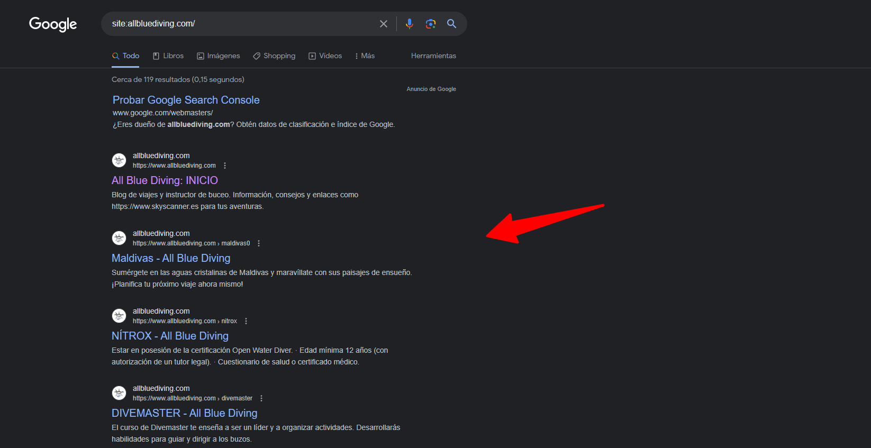
Task: Open All Blue Diving: INICIO result
Action: (x=165, y=180)
